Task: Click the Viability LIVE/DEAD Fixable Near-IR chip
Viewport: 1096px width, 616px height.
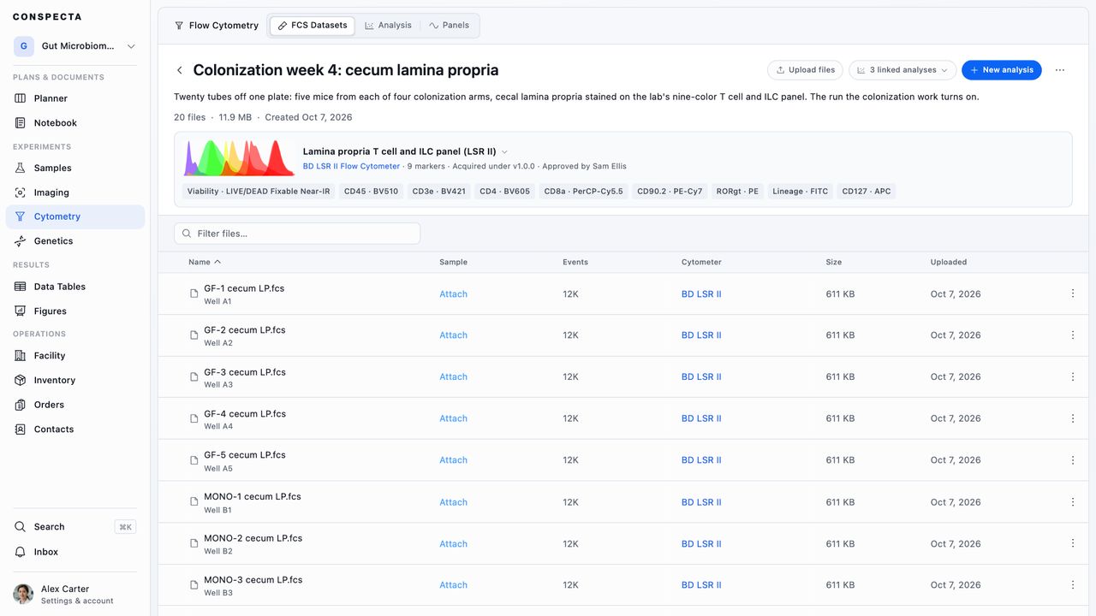Action: click(259, 192)
